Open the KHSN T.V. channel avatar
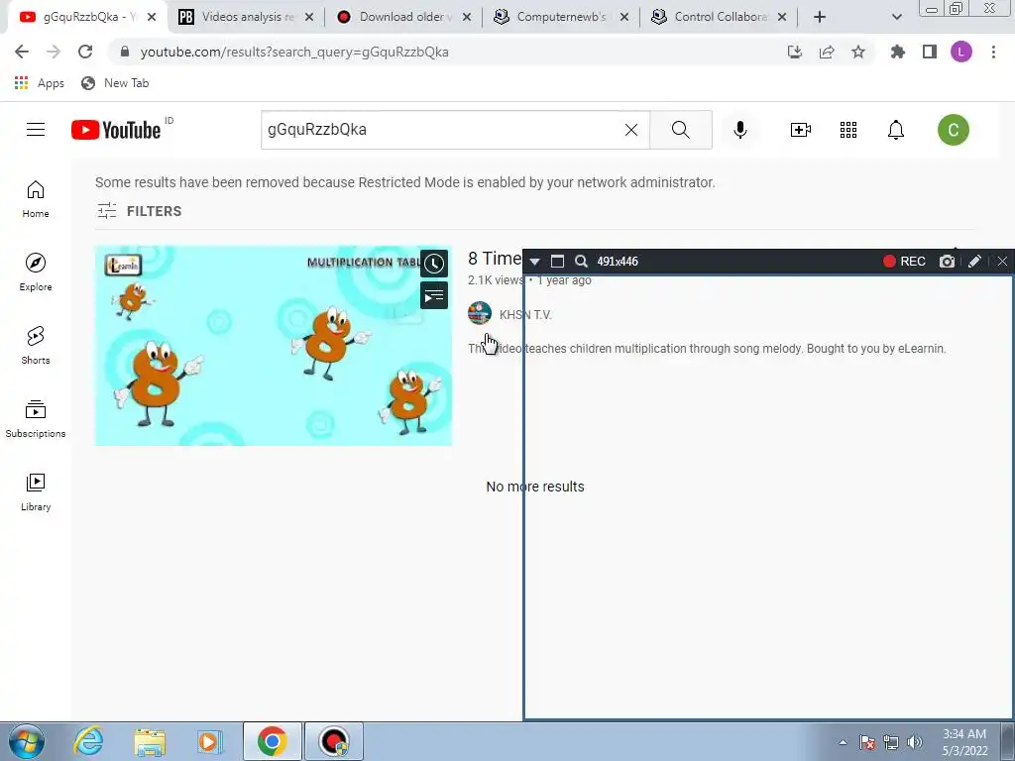This screenshot has height=761, width=1015. click(x=480, y=314)
